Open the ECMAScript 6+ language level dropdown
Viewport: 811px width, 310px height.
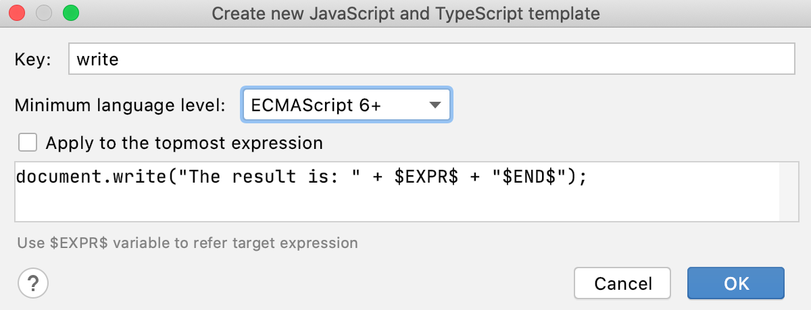(347, 105)
